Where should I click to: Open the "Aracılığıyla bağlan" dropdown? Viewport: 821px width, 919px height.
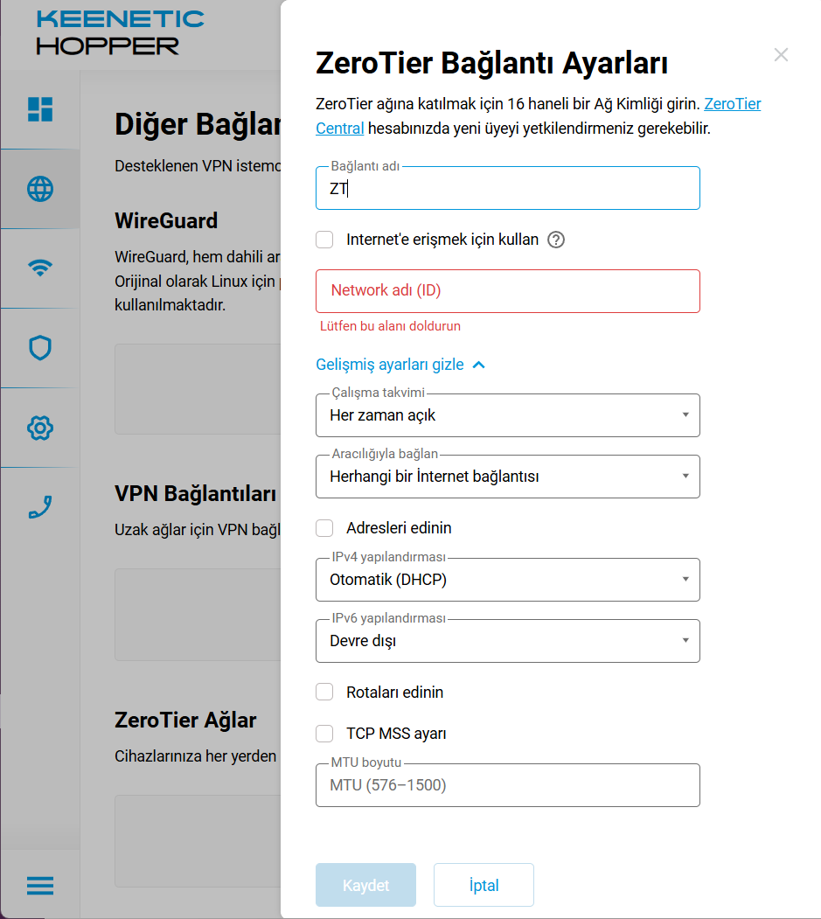(x=507, y=477)
